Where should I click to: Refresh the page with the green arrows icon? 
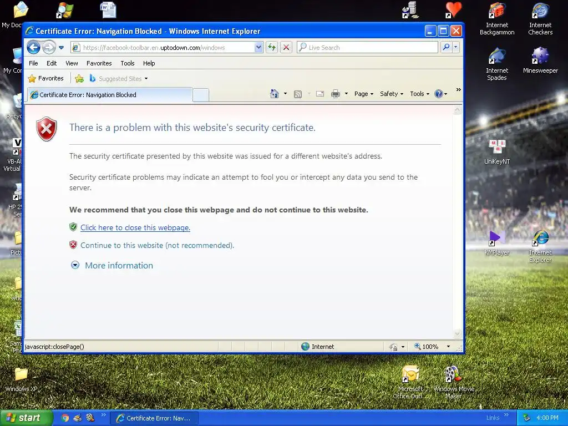pyautogui.click(x=272, y=48)
